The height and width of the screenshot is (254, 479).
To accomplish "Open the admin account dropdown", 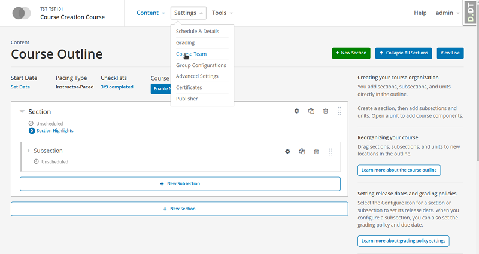I will [x=447, y=13].
